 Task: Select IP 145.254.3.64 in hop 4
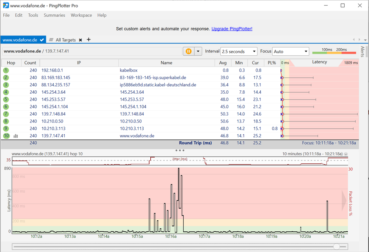tap(54, 92)
